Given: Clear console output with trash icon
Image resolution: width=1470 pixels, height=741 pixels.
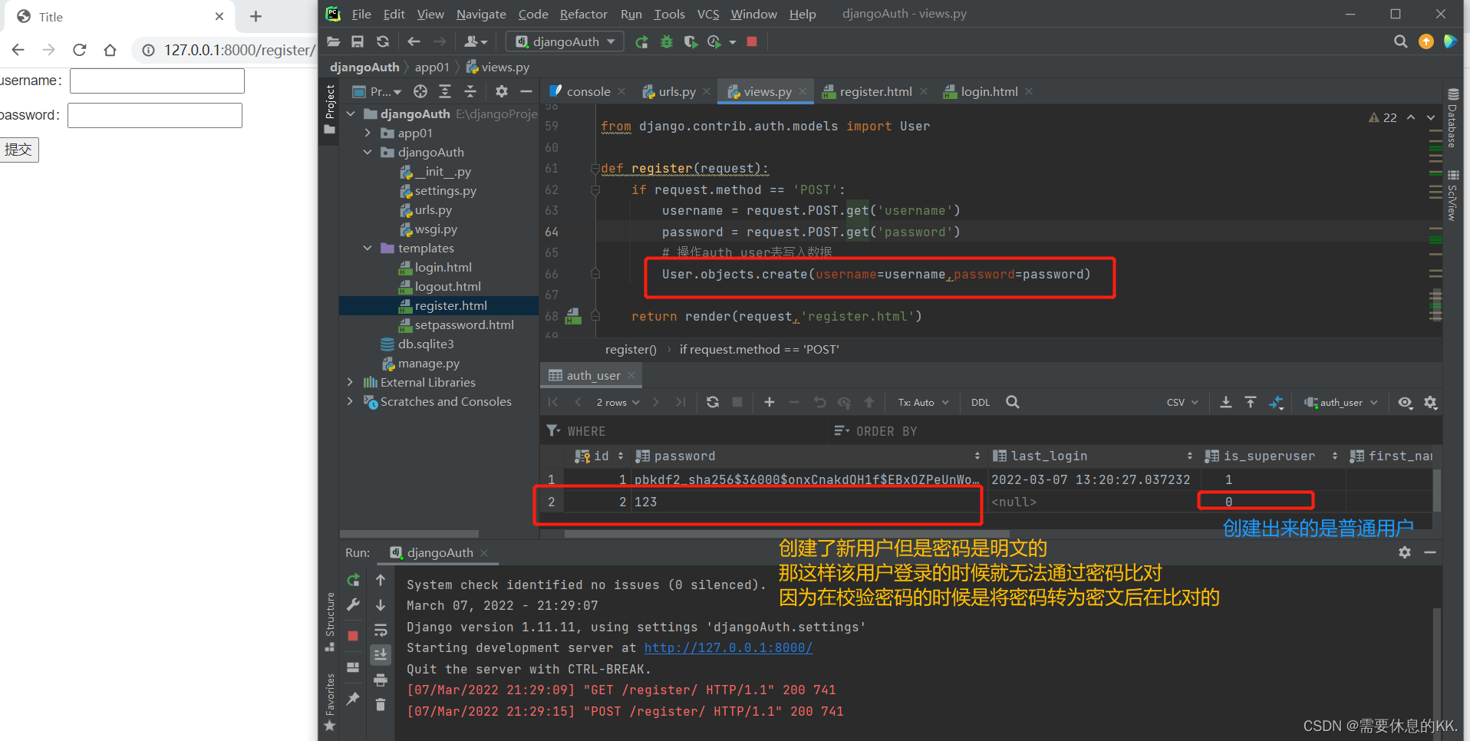Looking at the screenshot, I should 381,704.
